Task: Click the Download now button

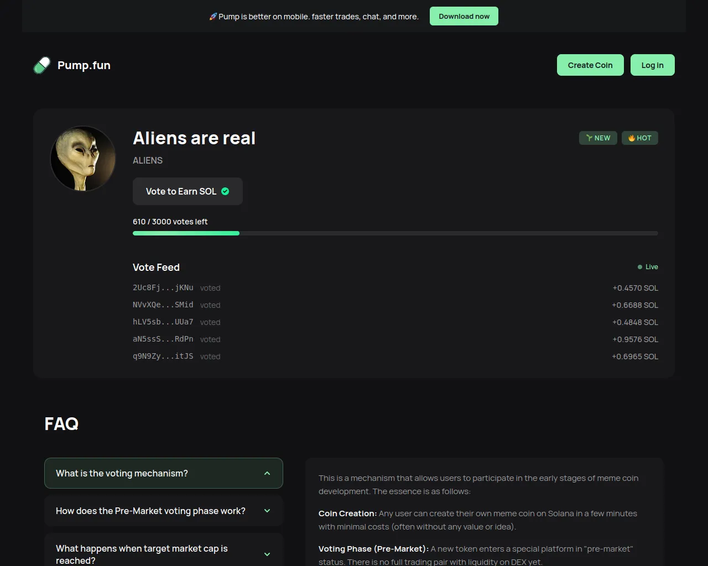Action: (464, 16)
